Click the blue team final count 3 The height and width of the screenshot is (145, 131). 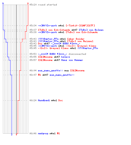click(12, 135)
